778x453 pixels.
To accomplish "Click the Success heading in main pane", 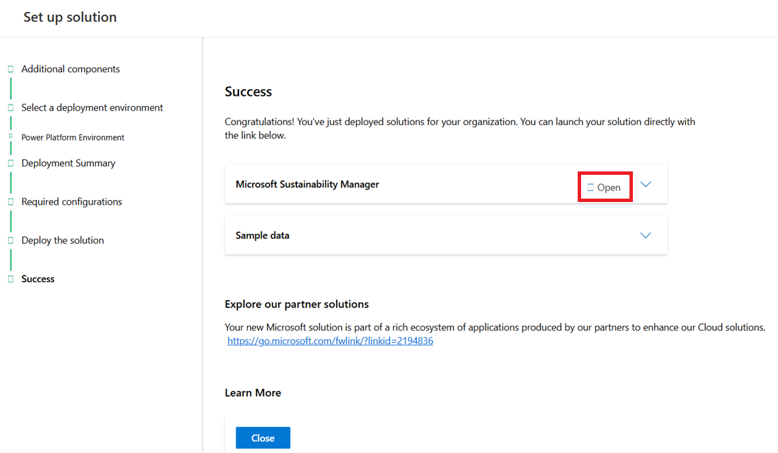I will (x=248, y=92).
